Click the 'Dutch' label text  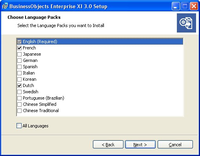coord(28,85)
